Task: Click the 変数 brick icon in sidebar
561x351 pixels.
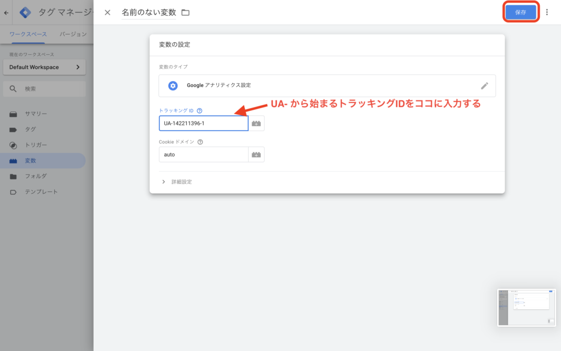Action: tap(13, 161)
